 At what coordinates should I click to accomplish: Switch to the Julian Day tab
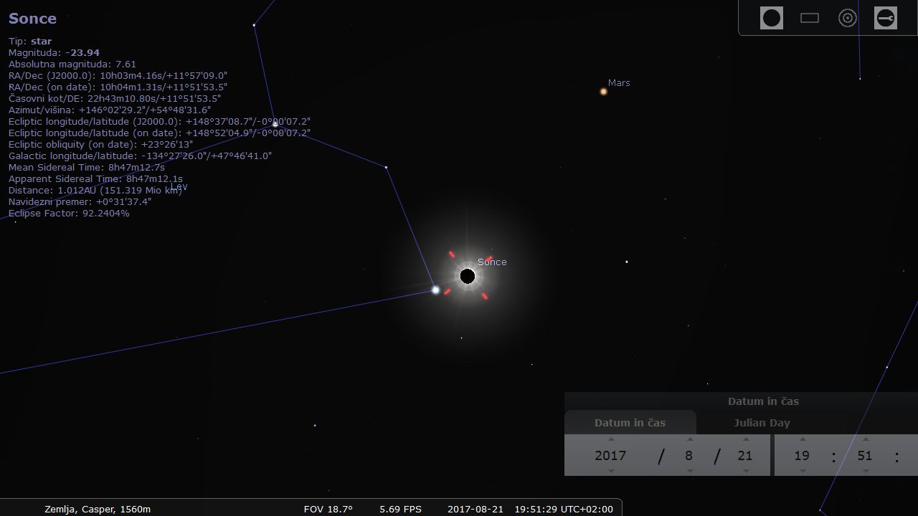pyautogui.click(x=762, y=423)
